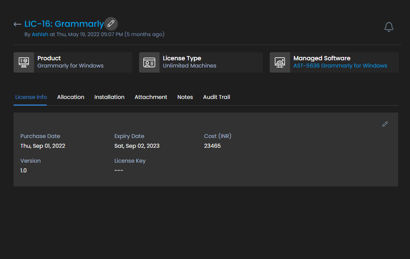Edit the license title with pencil icon
The height and width of the screenshot is (259, 410).
111,23
